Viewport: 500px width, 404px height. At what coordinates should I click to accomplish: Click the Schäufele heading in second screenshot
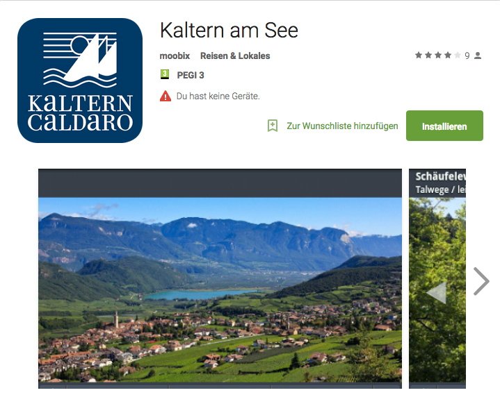click(x=440, y=176)
